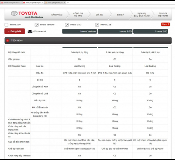Viewport: 175px width, 160px height.
Task: Check the Innova 2.0V checkbox
Action: (x=6, y=25)
